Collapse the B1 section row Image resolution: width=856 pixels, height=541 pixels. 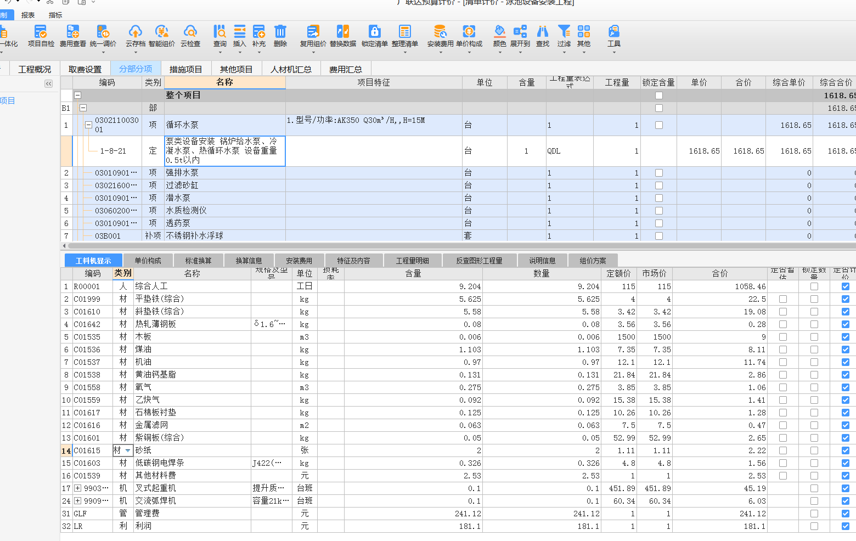tap(83, 108)
